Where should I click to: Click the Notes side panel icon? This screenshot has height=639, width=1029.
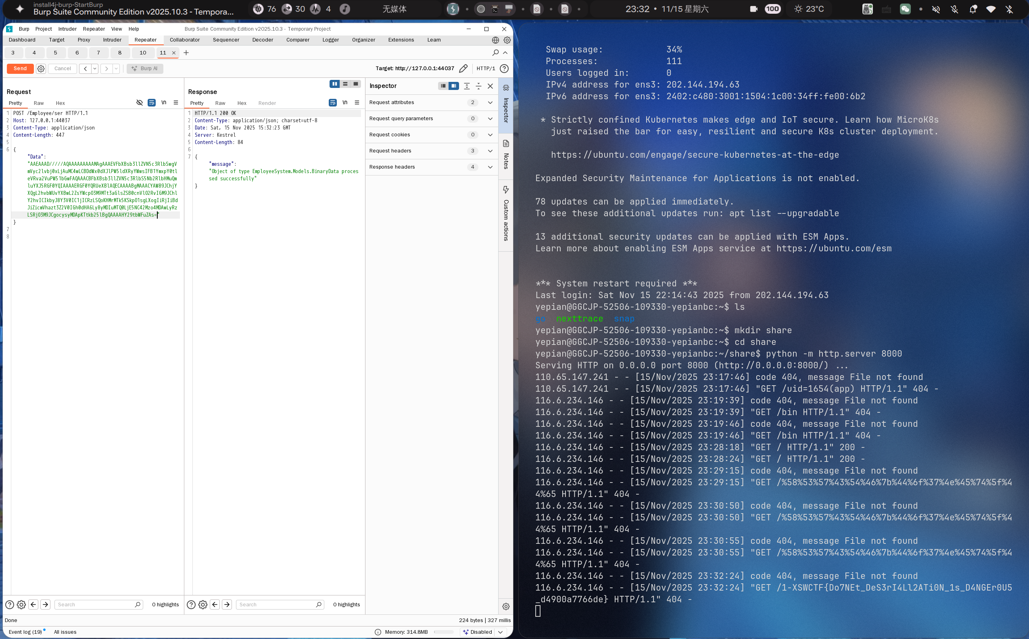point(506,144)
